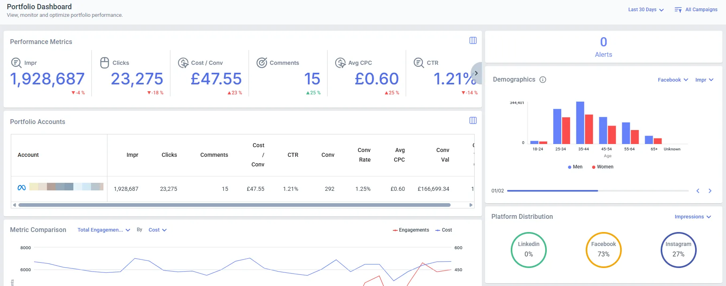Screen dimensions: 726x286
Task: Click the 1.25% Conv Rate cell
Action: tap(363, 189)
